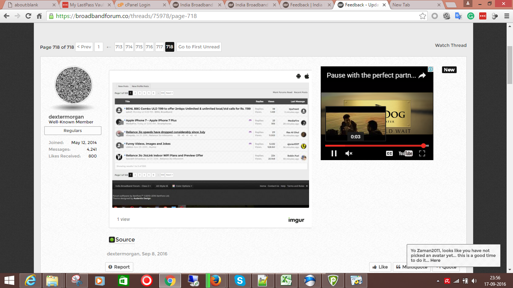The width and height of the screenshot is (513, 288).
Task: Pause the video ad
Action: click(x=334, y=153)
